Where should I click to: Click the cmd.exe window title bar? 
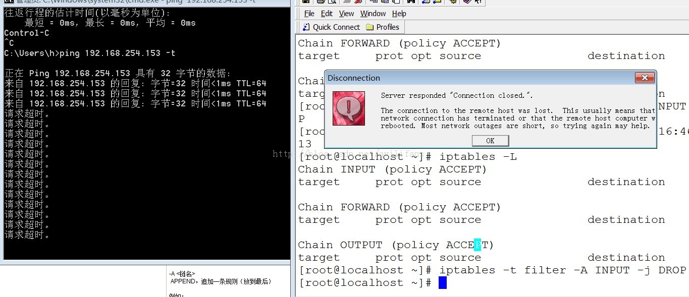(x=145, y=2)
